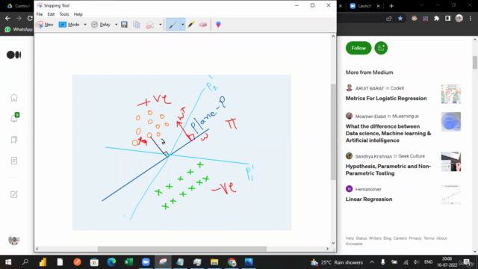Click the CodeX publication link
The width and height of the screenshot is (478, 269).
[x=397, y=88]
